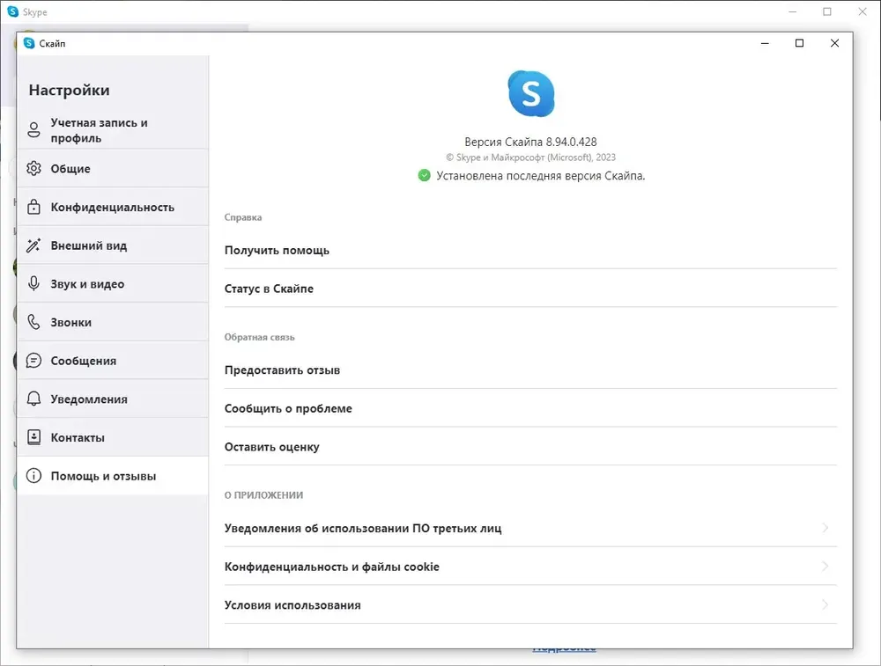The height and width of the screenshot is (666, 881).
Task: Click the chat bubble icon for Сообщения
Action: (x=33, y=360)
